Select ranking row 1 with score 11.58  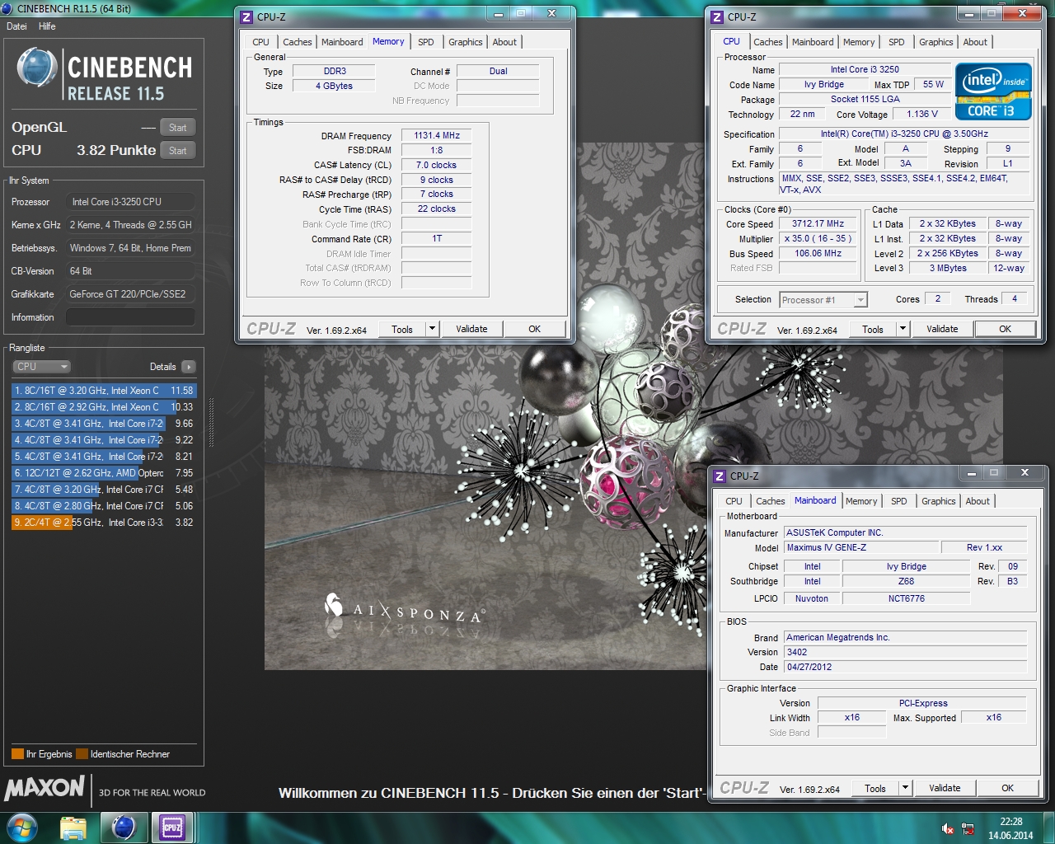point(104,391)
